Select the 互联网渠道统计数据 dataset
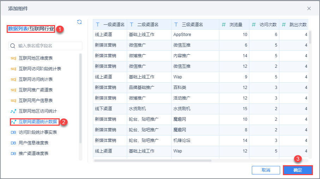The width and height of the screenshot is (320, 179). tap(38, 122)
